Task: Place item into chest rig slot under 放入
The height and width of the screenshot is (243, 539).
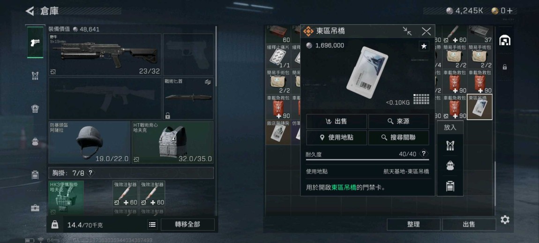Action: click(x=450, y=146)
